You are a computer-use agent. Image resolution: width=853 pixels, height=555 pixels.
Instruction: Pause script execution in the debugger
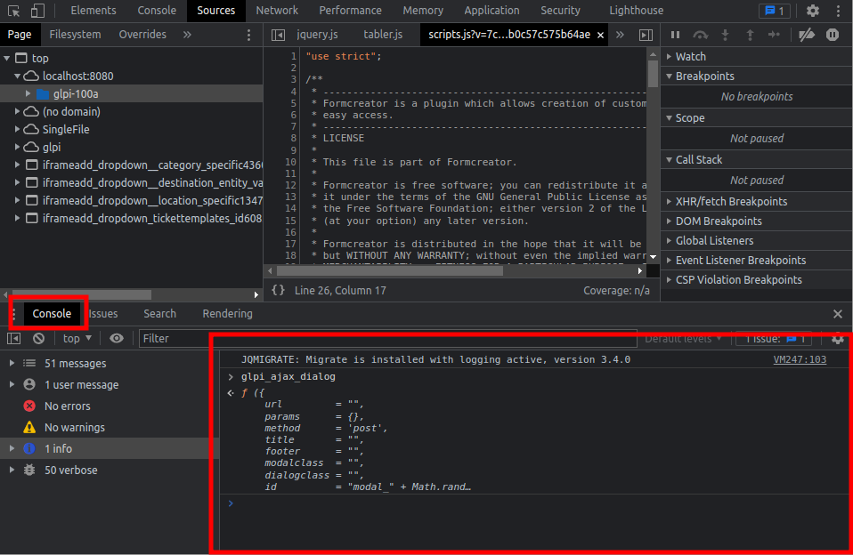(676, 35)
